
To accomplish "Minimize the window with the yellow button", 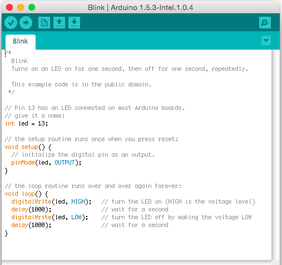I will coord(21,7).
